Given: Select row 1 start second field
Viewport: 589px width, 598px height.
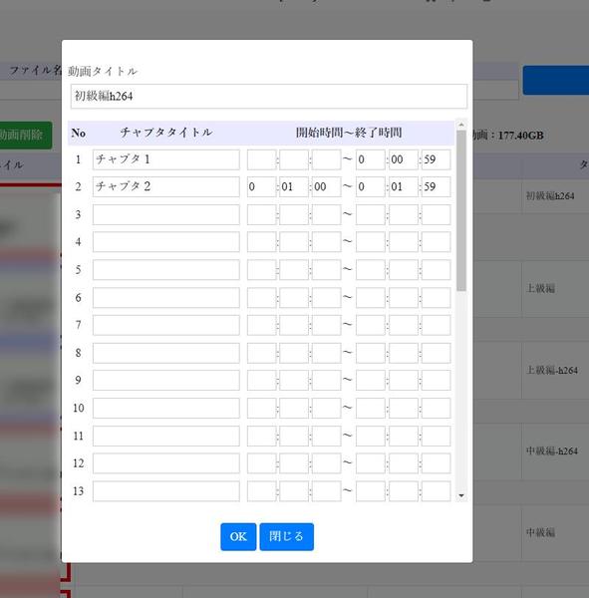Looking at the screenshot, I should [326, 159].
